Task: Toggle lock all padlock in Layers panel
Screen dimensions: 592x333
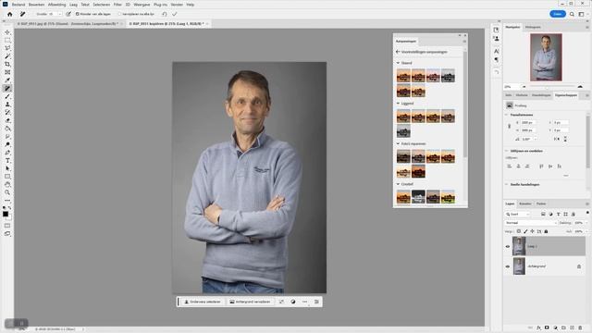Action: pos(546,231)
